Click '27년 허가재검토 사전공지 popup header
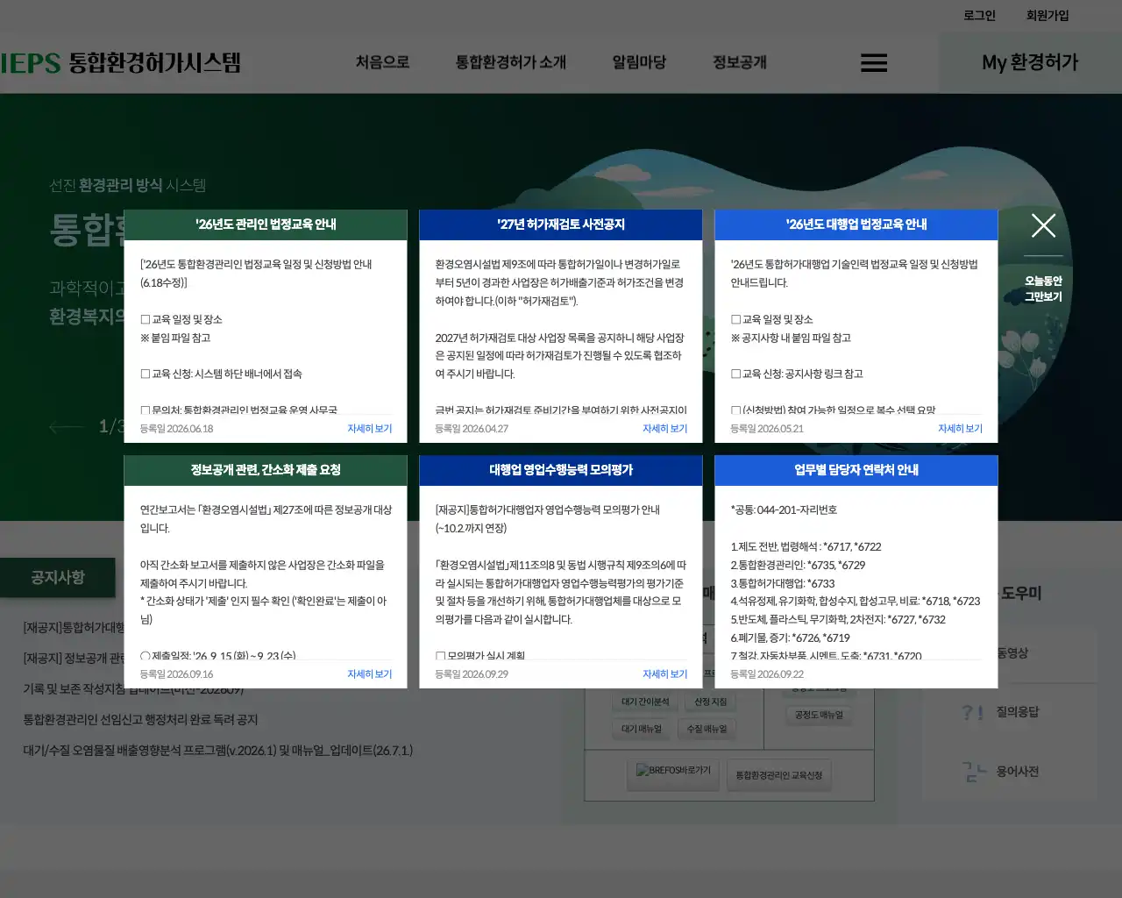The image size is (1122, 898). (561, 224)
